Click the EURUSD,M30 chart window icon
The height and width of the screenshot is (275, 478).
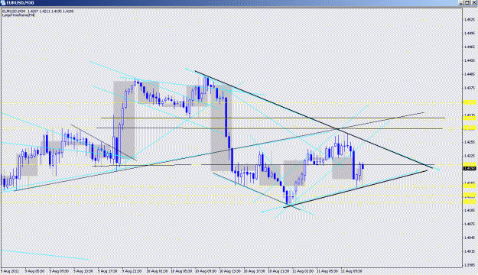click(x=3, y=3)
